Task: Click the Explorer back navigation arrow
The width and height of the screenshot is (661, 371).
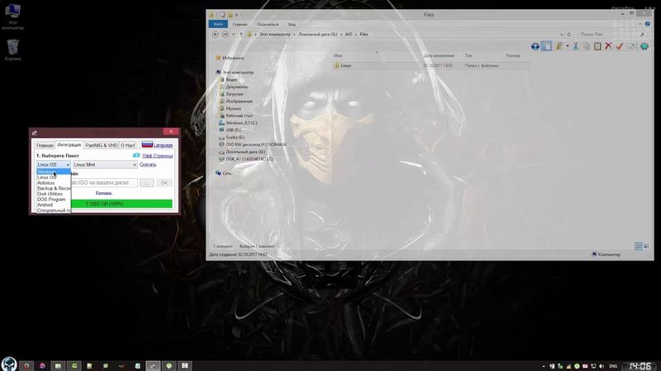Action: click(x=215, y=34)
